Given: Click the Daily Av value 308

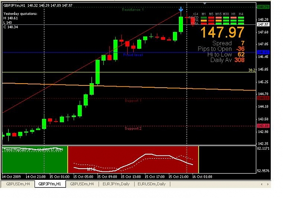Looking at the screenshot, I should tap(240, 60).
